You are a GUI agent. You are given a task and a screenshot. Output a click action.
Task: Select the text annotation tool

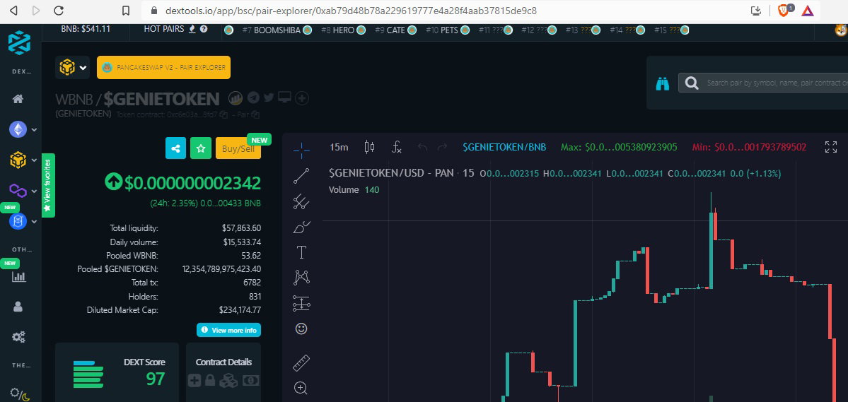(301, 252)
